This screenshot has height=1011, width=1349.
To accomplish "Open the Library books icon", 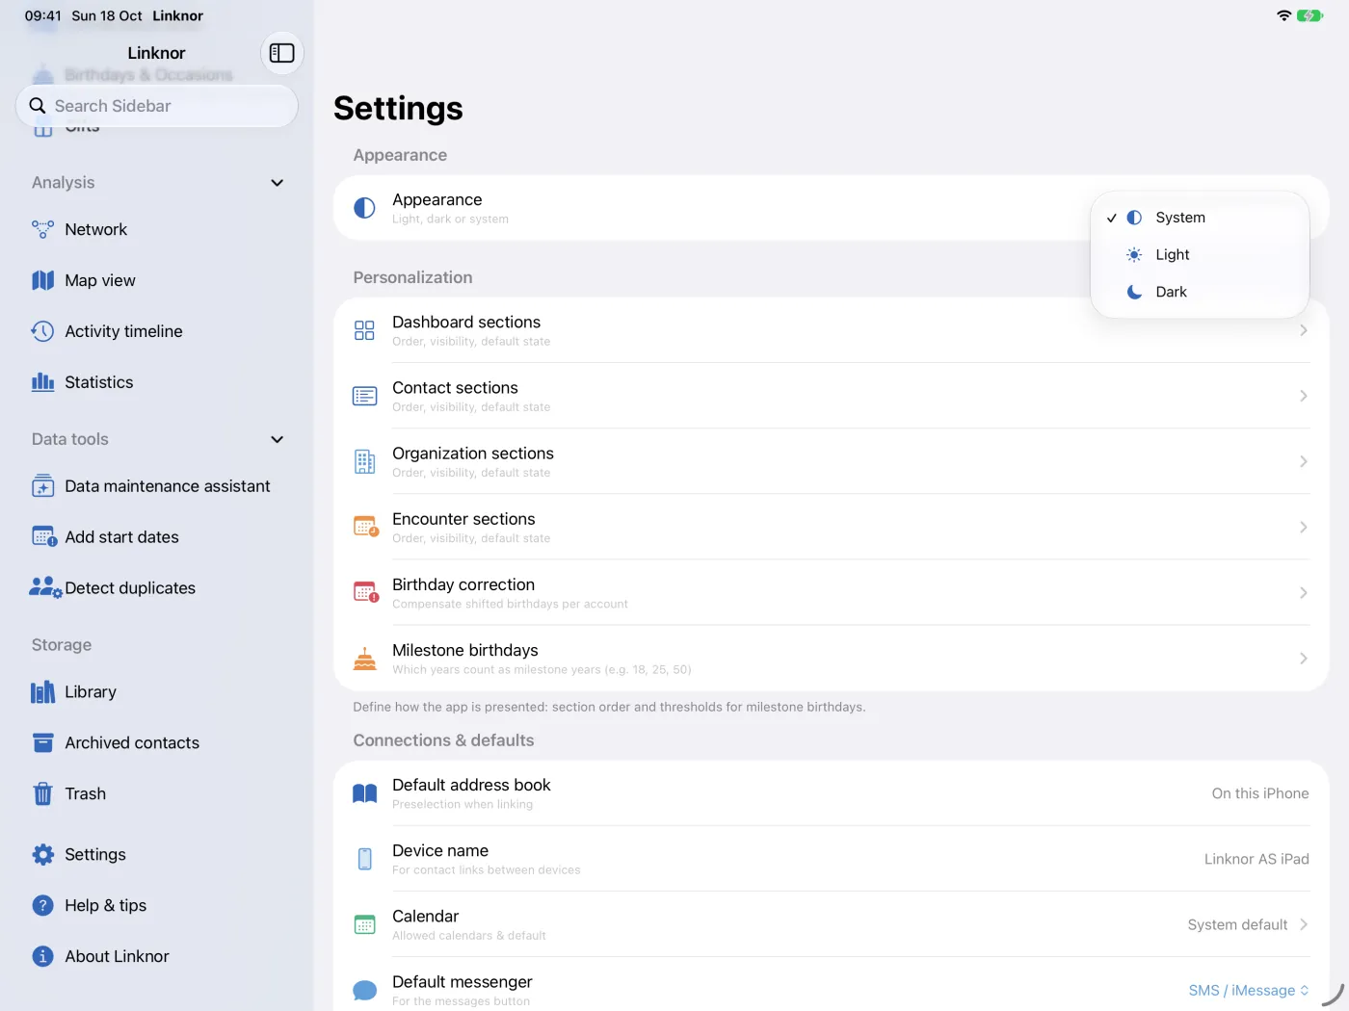I will click(42, 691).
